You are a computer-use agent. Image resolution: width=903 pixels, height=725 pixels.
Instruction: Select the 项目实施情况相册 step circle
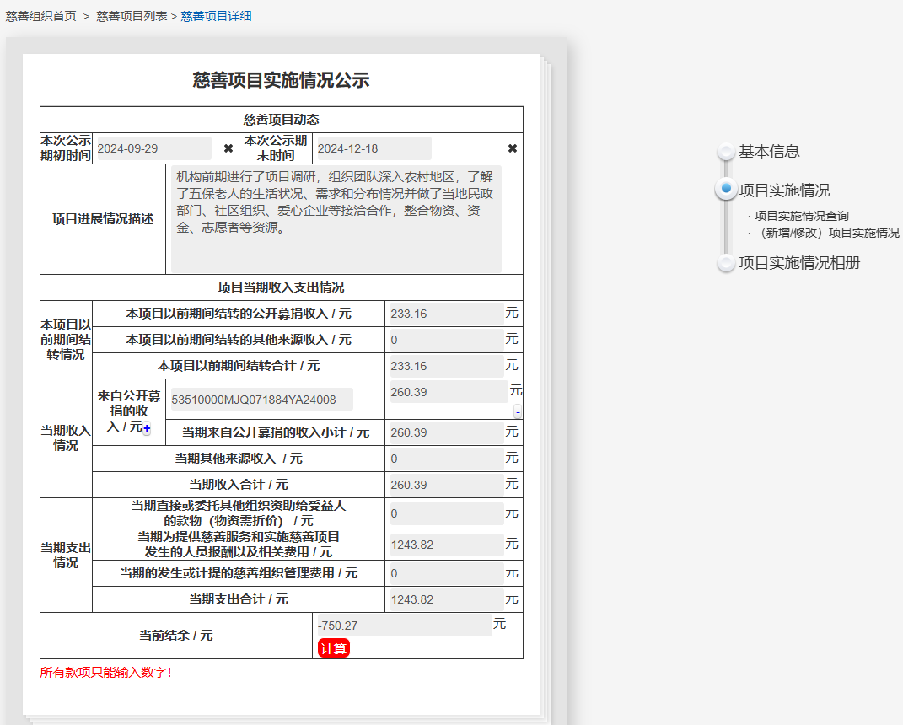726,263
